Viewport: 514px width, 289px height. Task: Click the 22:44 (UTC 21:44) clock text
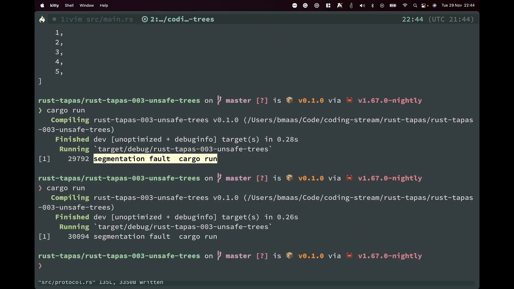pyautogui.click(x=438, y=19)
